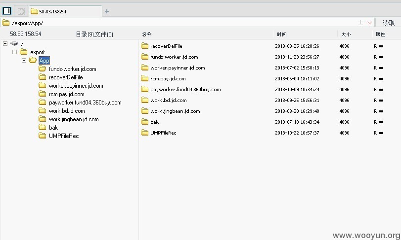
Task: Click recoverDelFile folder icon in file list
Action: (x=145, y=46)
